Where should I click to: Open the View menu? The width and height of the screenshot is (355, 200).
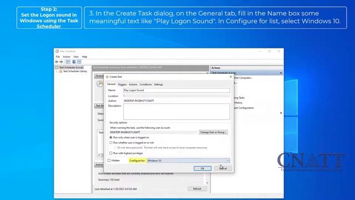tap(76, 57)
